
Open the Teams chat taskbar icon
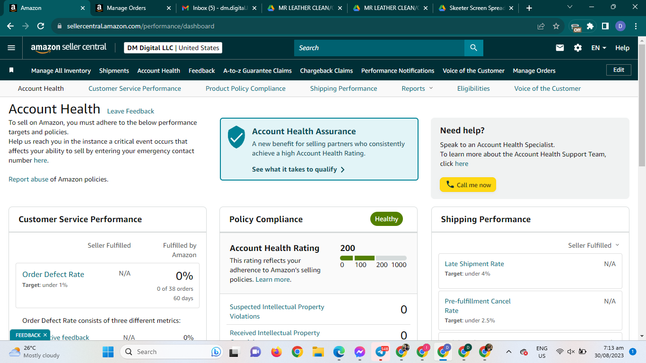(255, 352)
